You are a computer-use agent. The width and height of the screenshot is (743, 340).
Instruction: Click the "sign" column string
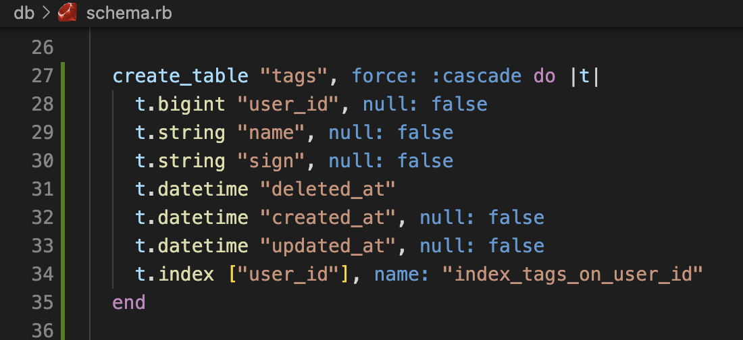coord(271,161)
